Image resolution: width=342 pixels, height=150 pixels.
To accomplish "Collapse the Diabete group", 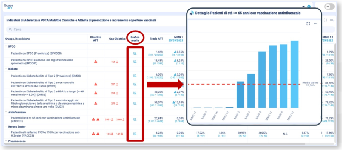I will coord(6,69).
